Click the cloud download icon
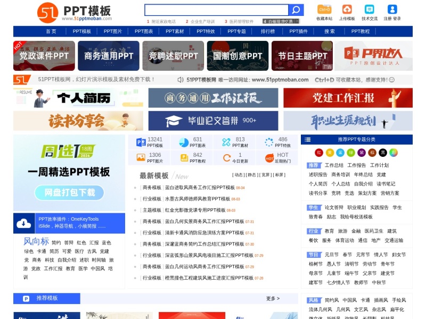 click(x=24, y=223)
